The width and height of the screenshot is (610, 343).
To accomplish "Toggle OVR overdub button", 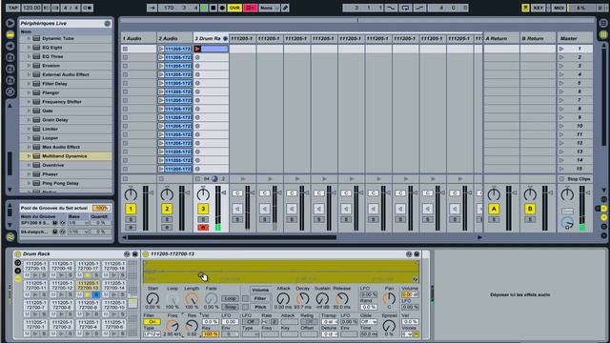I will 234,8.
